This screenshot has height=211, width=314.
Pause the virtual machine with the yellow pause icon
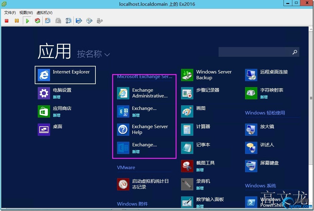coord(17,21)
